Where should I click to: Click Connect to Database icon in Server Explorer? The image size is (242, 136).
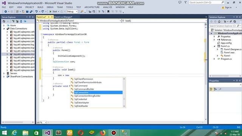tap(14, 21)
